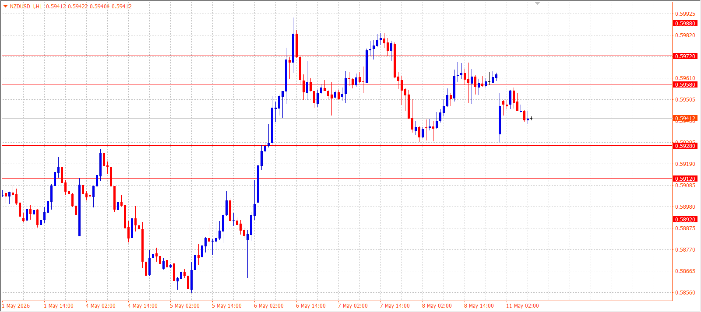Screen dimensions: 701x312
Task: Click the 0.58875 price scale value
Action: pos(685,228)
